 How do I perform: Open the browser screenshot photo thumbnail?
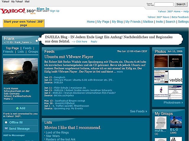(161, 77)
